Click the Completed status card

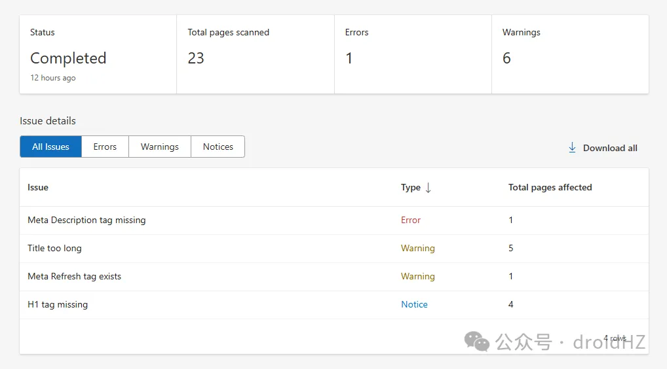click(98, 55)
